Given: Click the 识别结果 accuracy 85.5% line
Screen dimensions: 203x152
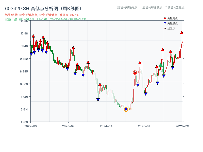Looking at the screenshot, I should pos(42,15).
